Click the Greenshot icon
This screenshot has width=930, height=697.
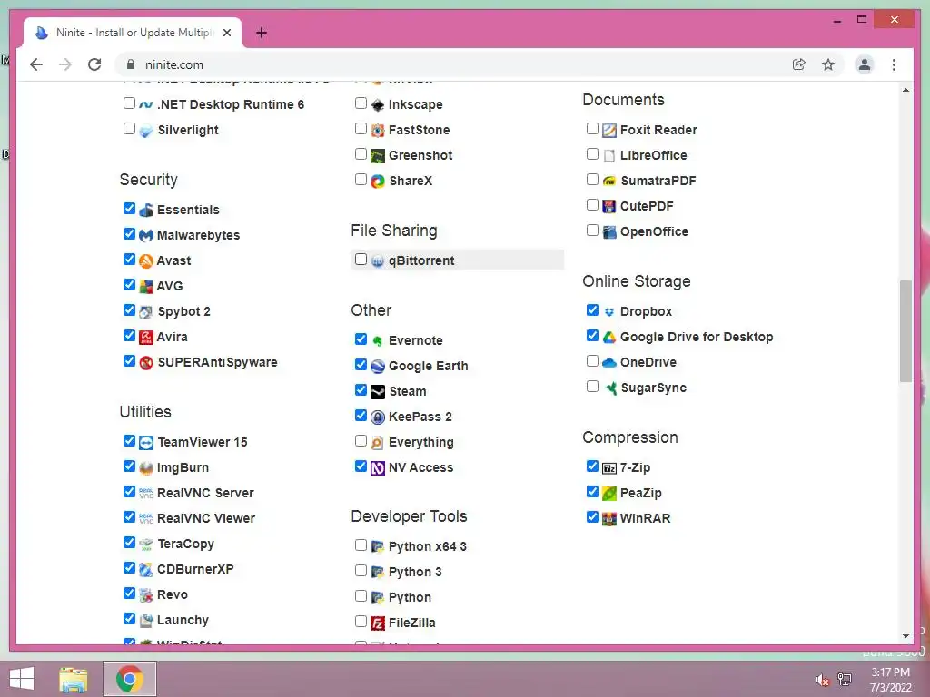tap(378, 156)
